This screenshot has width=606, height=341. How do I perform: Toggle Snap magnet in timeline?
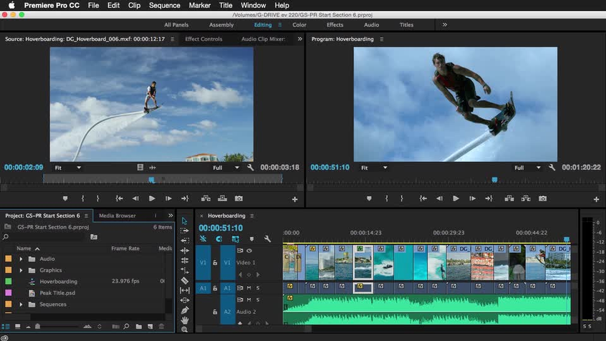point(219,239)
